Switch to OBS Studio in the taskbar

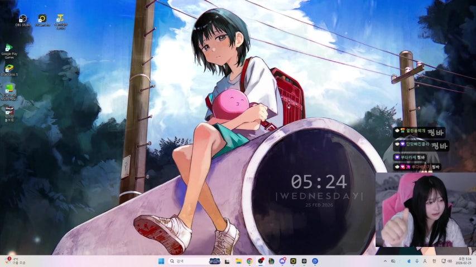(x=261, y=261)
